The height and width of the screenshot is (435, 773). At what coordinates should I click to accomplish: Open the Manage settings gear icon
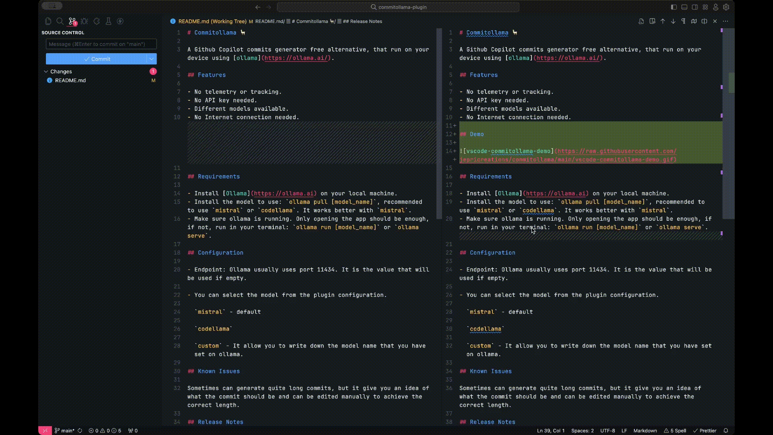point(726,7)
